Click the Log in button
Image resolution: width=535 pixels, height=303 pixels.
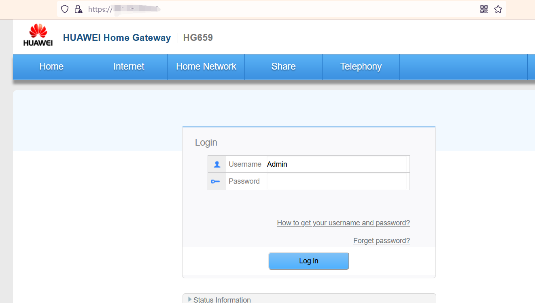click(309, 261)
